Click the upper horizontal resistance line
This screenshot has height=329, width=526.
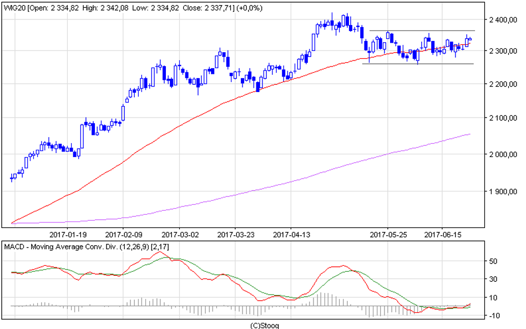coord(422,31)
